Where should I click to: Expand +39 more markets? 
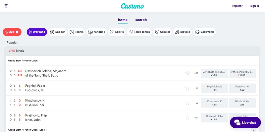tap(196, 73)
